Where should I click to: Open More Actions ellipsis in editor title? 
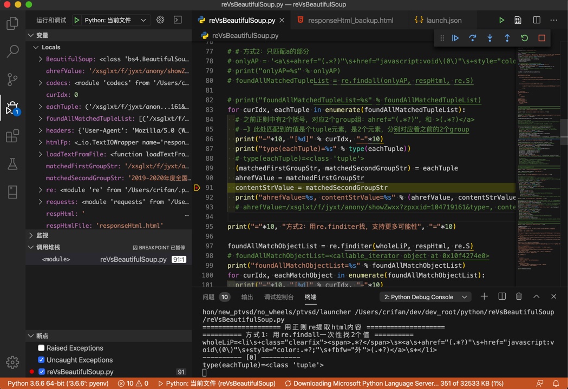pyautogui.click(x=553, y=20)
